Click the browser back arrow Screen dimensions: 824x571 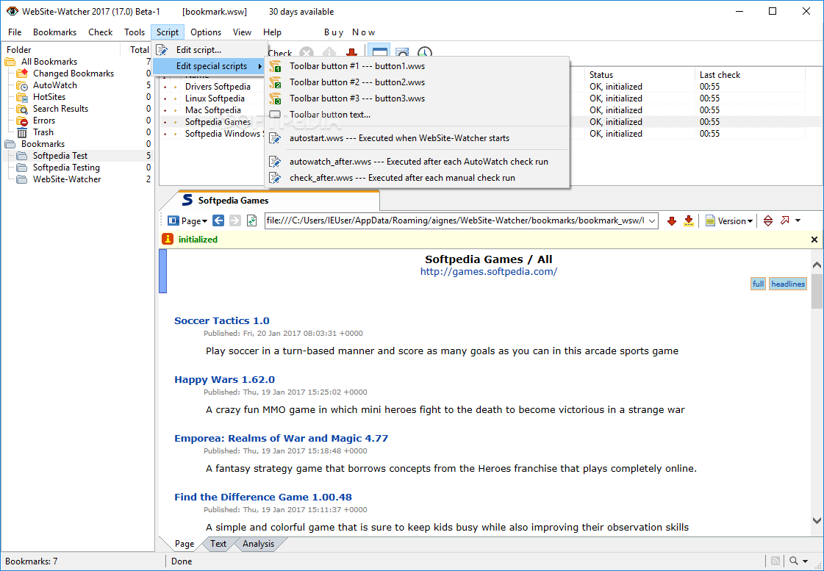[x=218, y=220]
